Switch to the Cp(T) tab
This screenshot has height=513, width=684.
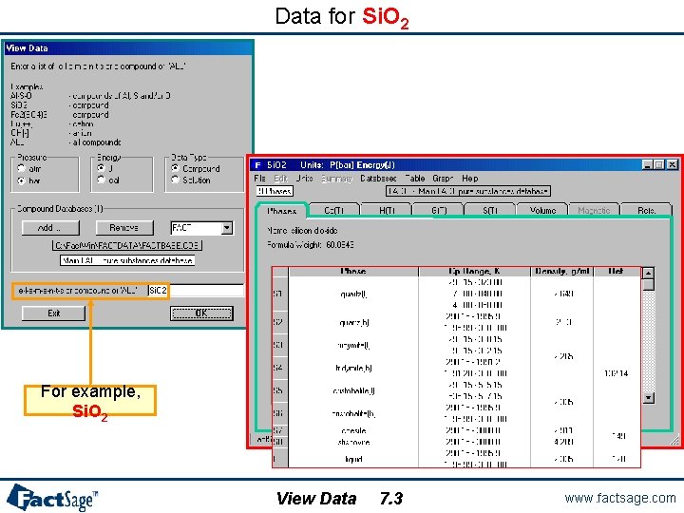tap(334, 210)
